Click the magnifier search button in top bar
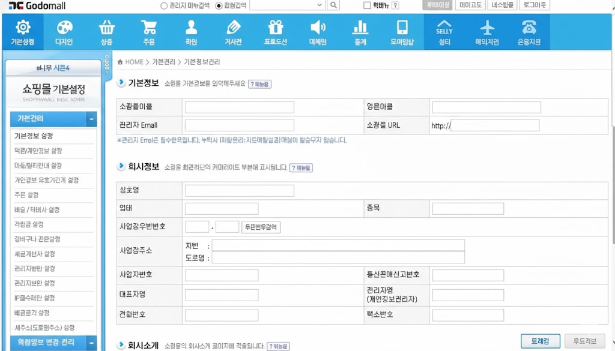Screen dimensions: 615x351 tap(333, 5)
